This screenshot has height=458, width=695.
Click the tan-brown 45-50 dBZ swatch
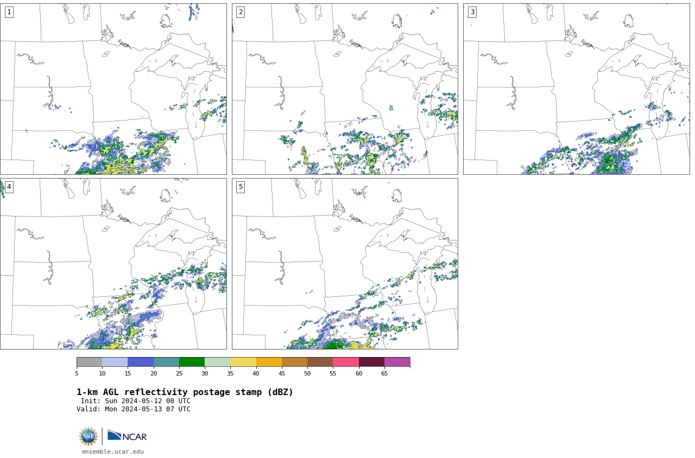(294, 362)
